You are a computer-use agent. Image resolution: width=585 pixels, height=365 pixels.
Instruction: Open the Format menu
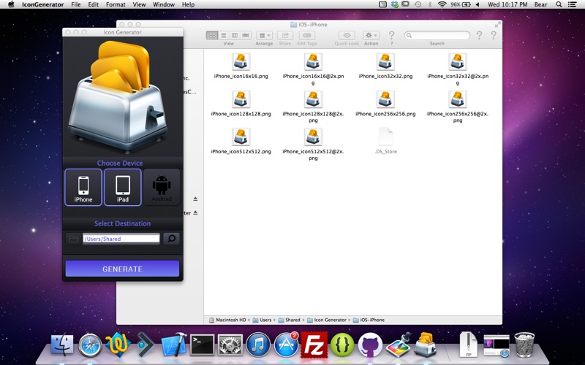point(116,4)
